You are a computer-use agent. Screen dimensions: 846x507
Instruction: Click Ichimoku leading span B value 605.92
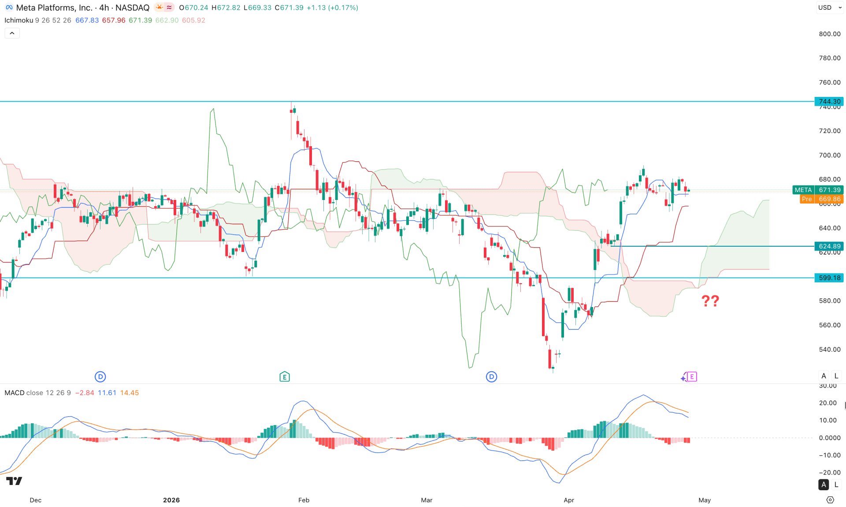(x=193, y=20)
